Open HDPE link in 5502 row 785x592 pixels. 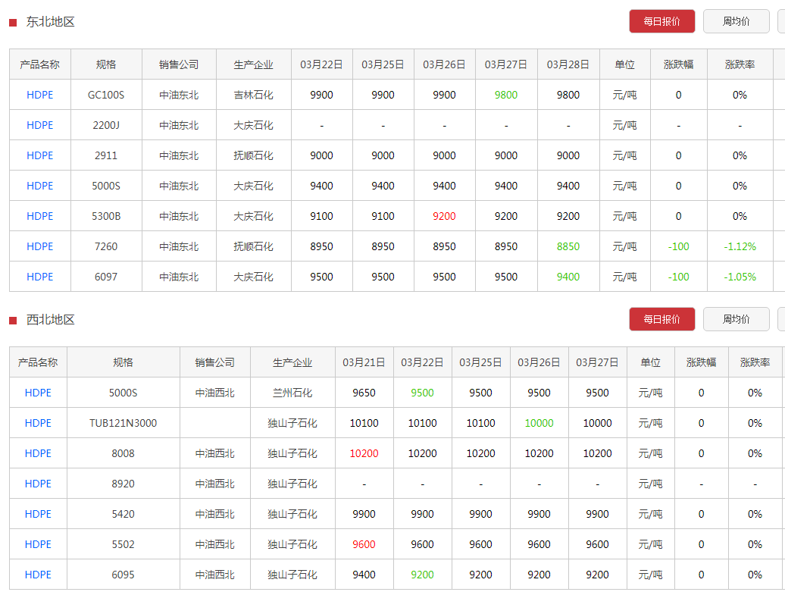click(38, 544)
